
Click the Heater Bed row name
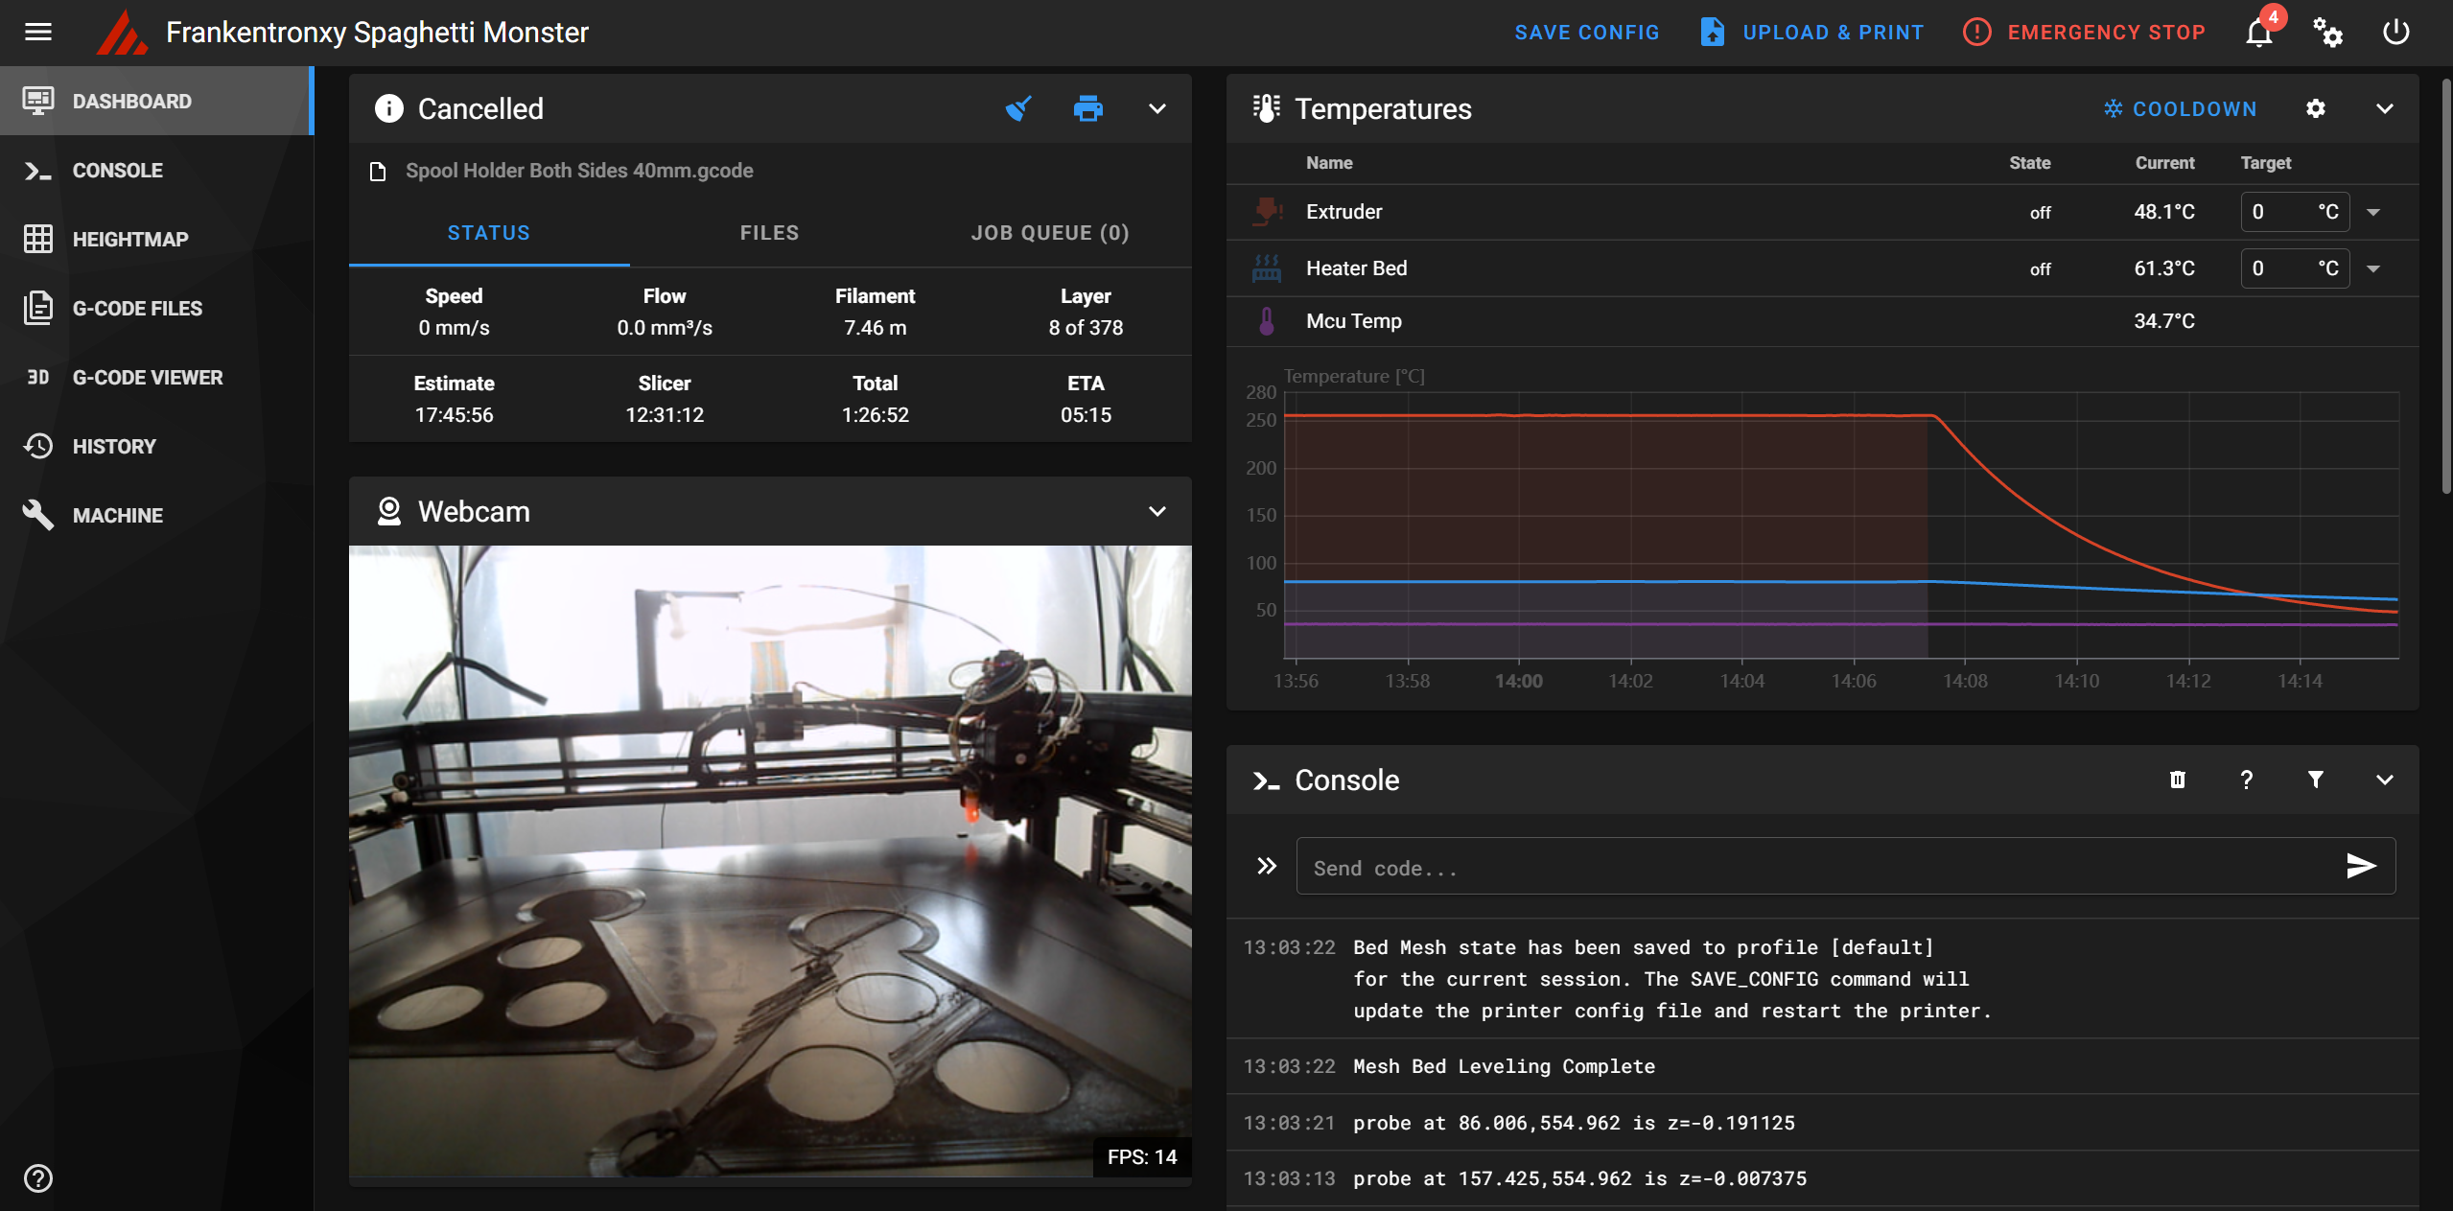coord(1356,268)
